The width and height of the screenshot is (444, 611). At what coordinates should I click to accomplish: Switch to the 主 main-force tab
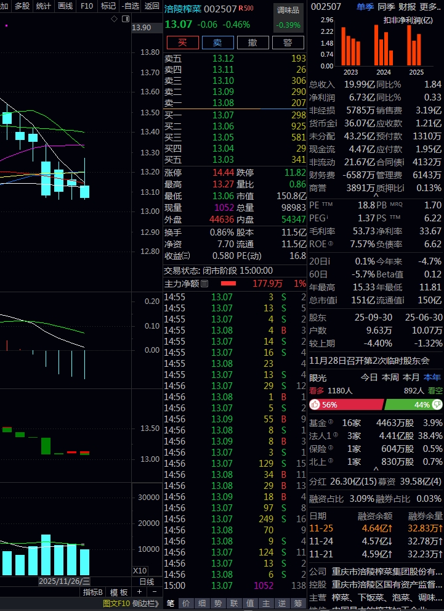(x=266, y=603)
